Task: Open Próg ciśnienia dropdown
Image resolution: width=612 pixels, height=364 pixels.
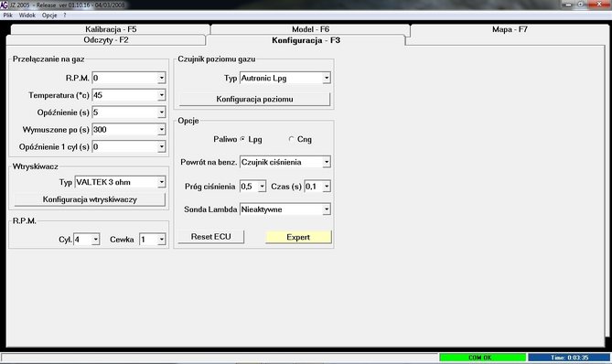Action: pyautogui.click(x=262, y=187)
